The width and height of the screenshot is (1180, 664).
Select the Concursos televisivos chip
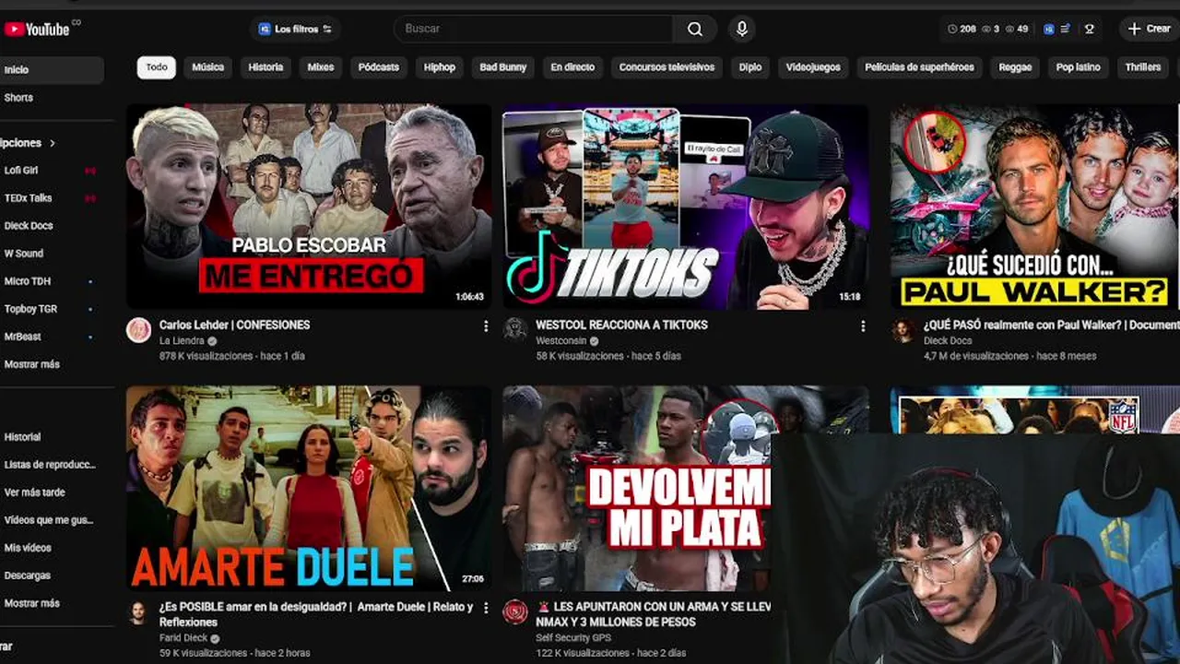(x=667, y=67)
